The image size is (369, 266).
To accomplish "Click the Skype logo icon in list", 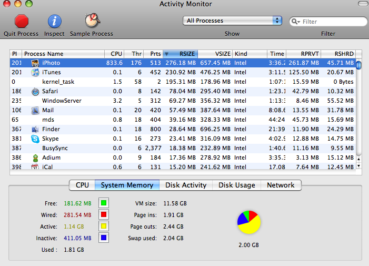I will click(35, 139).
